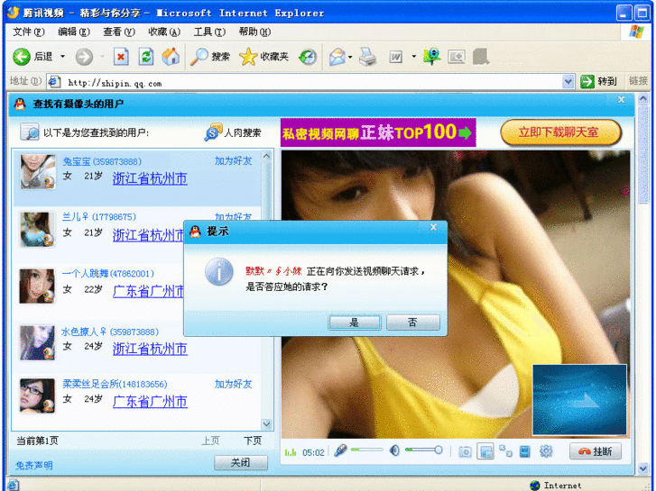Click the username 水色撩人 (359873888)
656x491 pixels.
pos(110,332)
